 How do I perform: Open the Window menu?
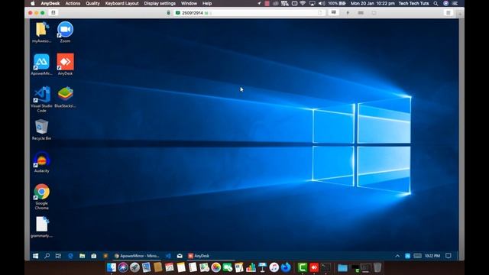point(189,3)
